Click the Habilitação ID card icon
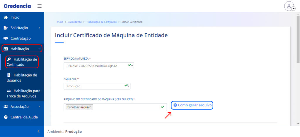 click(x=6, y=49)
